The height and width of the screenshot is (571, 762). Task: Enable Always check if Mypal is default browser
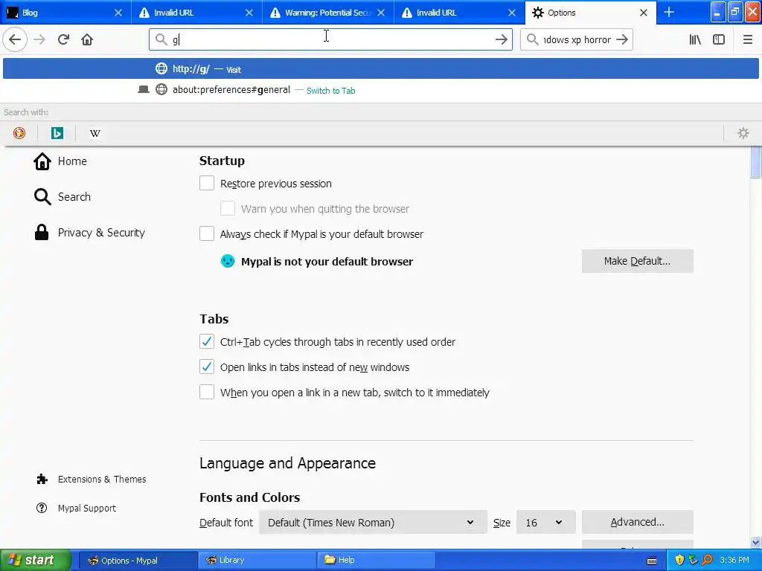(x=207, y=233)
